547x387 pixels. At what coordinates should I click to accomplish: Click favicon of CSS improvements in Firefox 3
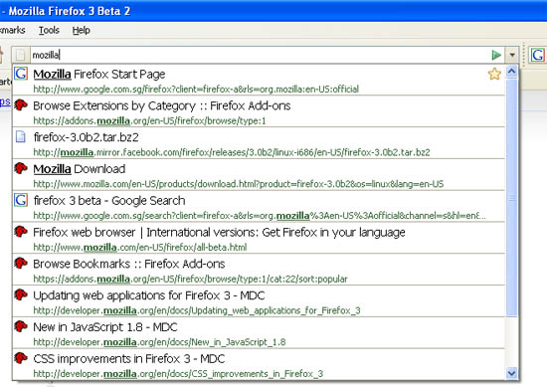[x=21, y=358]
